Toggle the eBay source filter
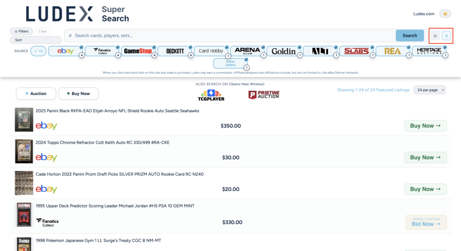This screenshot has width=461, height=251. pos(66,51)
